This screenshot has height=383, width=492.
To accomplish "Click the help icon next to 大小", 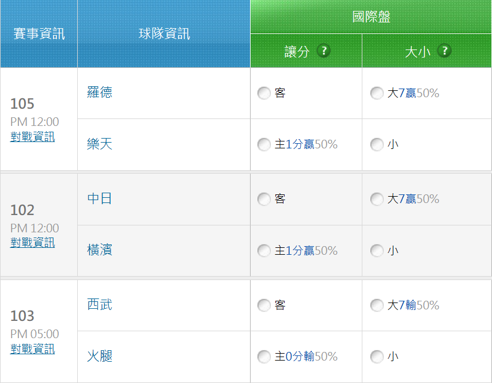I will [x=444, y=51].
